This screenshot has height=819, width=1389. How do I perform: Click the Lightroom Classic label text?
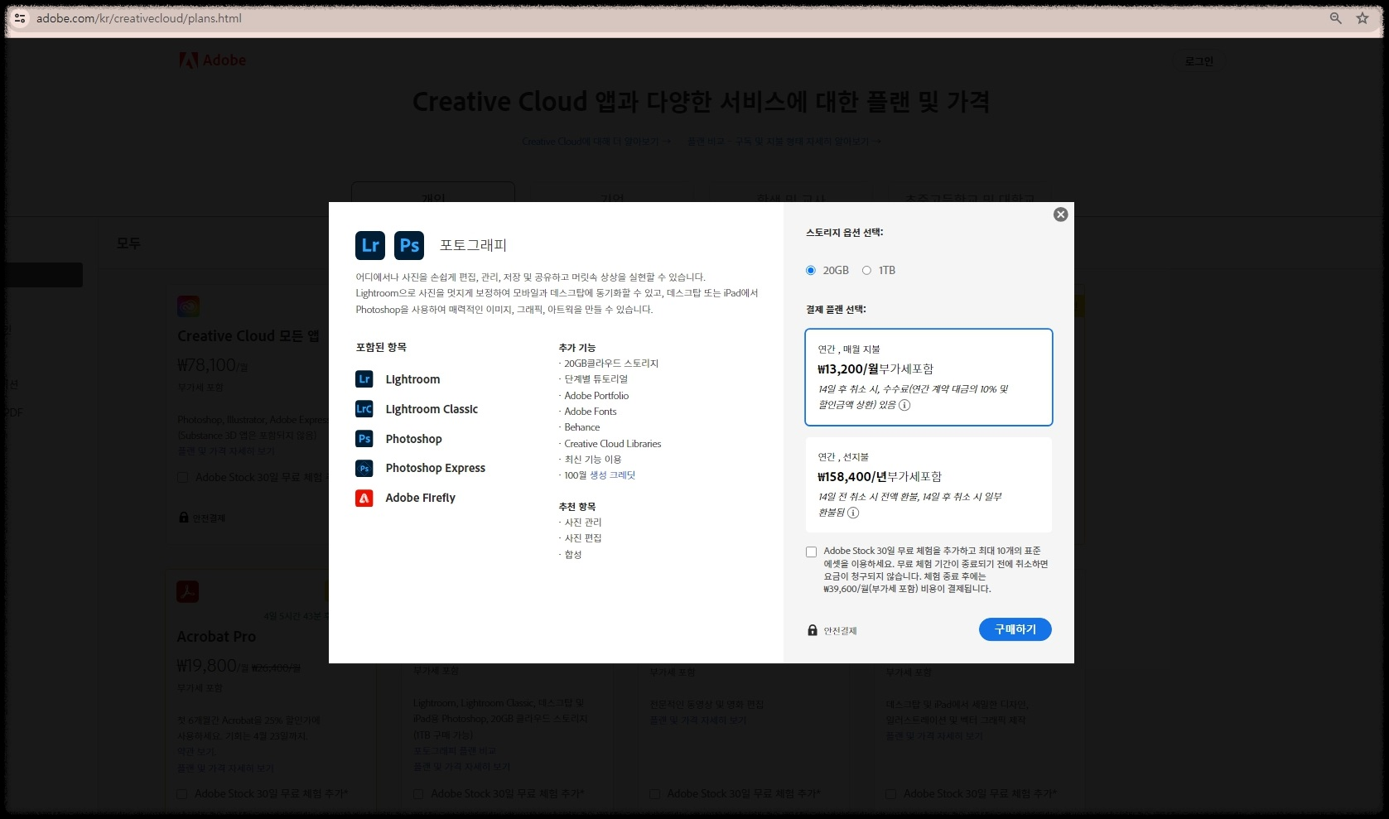[x=432, y=409]
